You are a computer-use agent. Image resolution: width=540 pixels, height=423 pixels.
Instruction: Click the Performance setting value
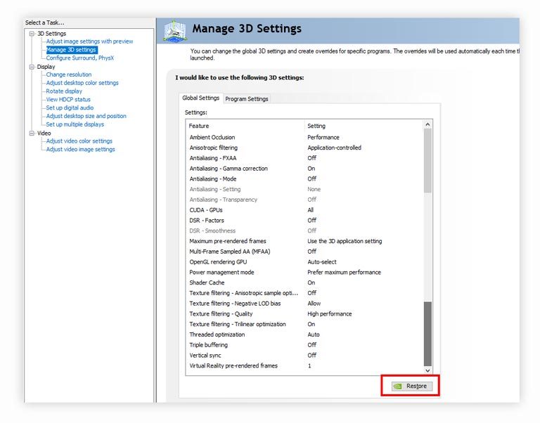point(323,137)
